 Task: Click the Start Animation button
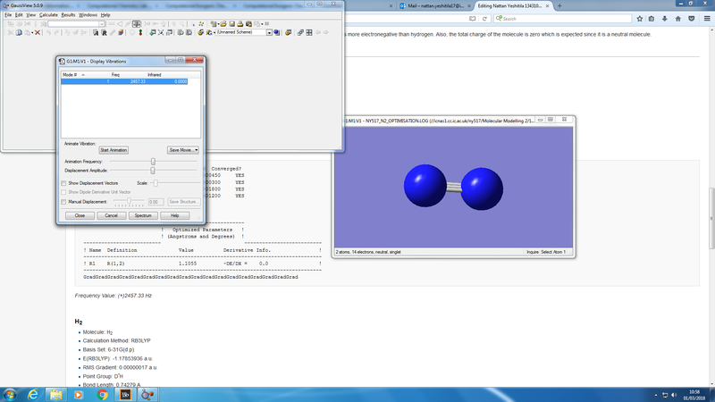pos(114,150)
